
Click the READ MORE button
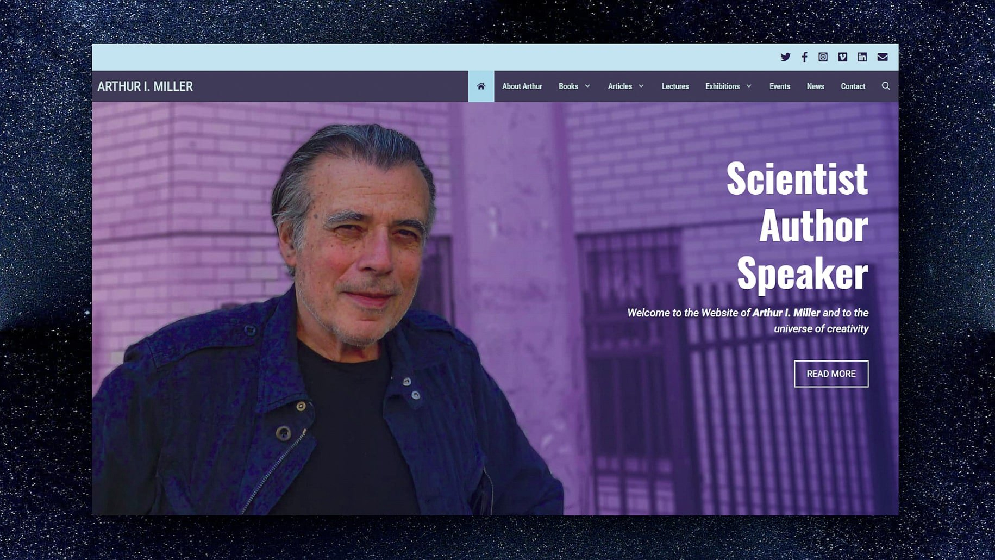click(x=831, y=374)
